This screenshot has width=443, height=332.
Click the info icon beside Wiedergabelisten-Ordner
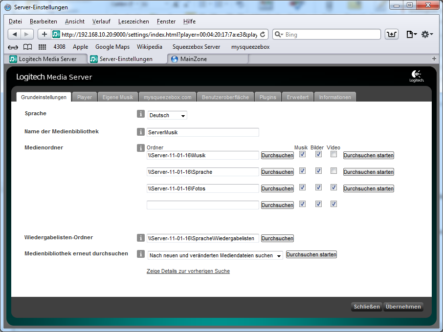coord(140,238)
